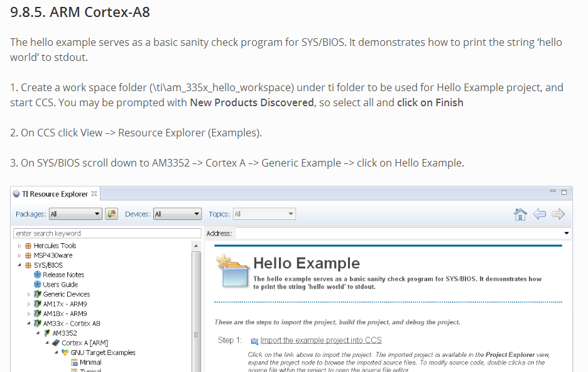
Task: Click the AM33x - Cortex A8 device icon
Action: point(38,323)
